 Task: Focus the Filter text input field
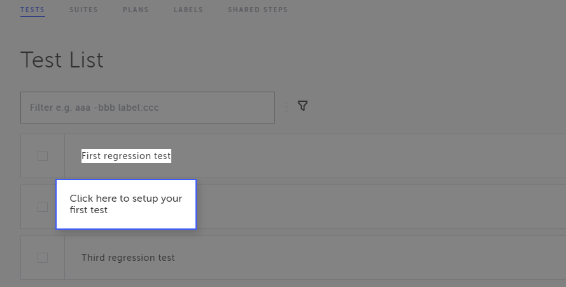click(x=148, y=108)
